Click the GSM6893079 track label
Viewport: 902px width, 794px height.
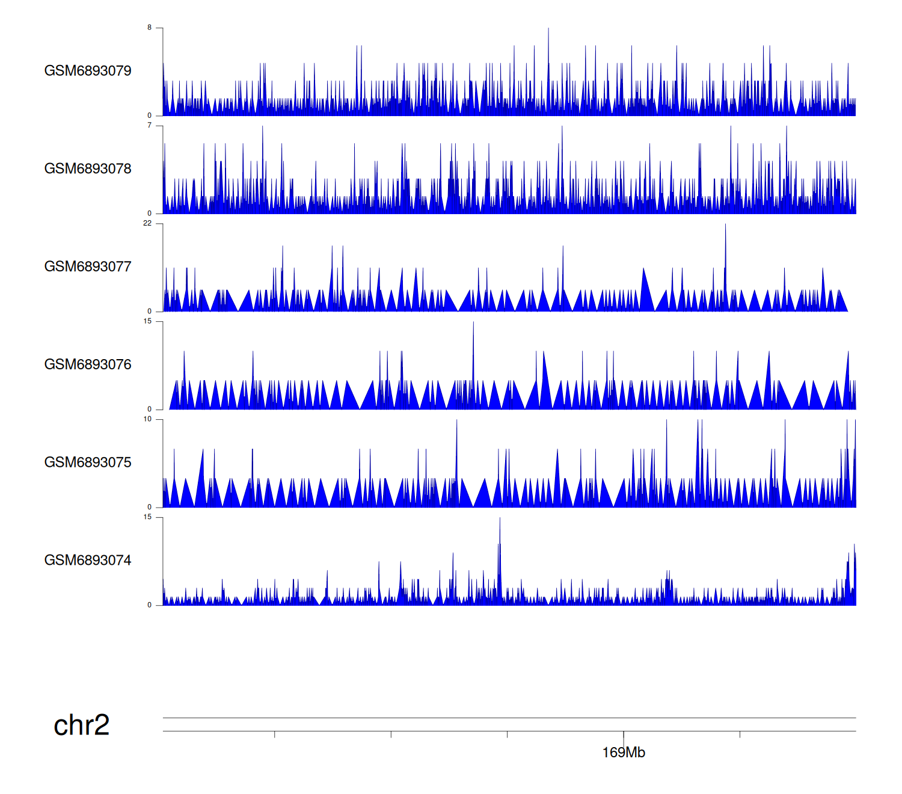coord(88,71)
